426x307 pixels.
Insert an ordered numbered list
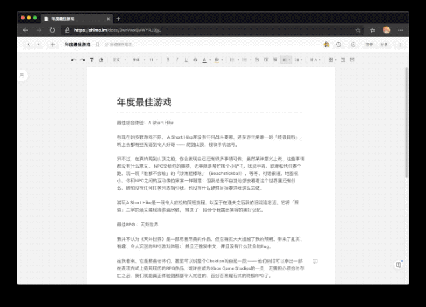pyautogui.click(x=232, y=60)
